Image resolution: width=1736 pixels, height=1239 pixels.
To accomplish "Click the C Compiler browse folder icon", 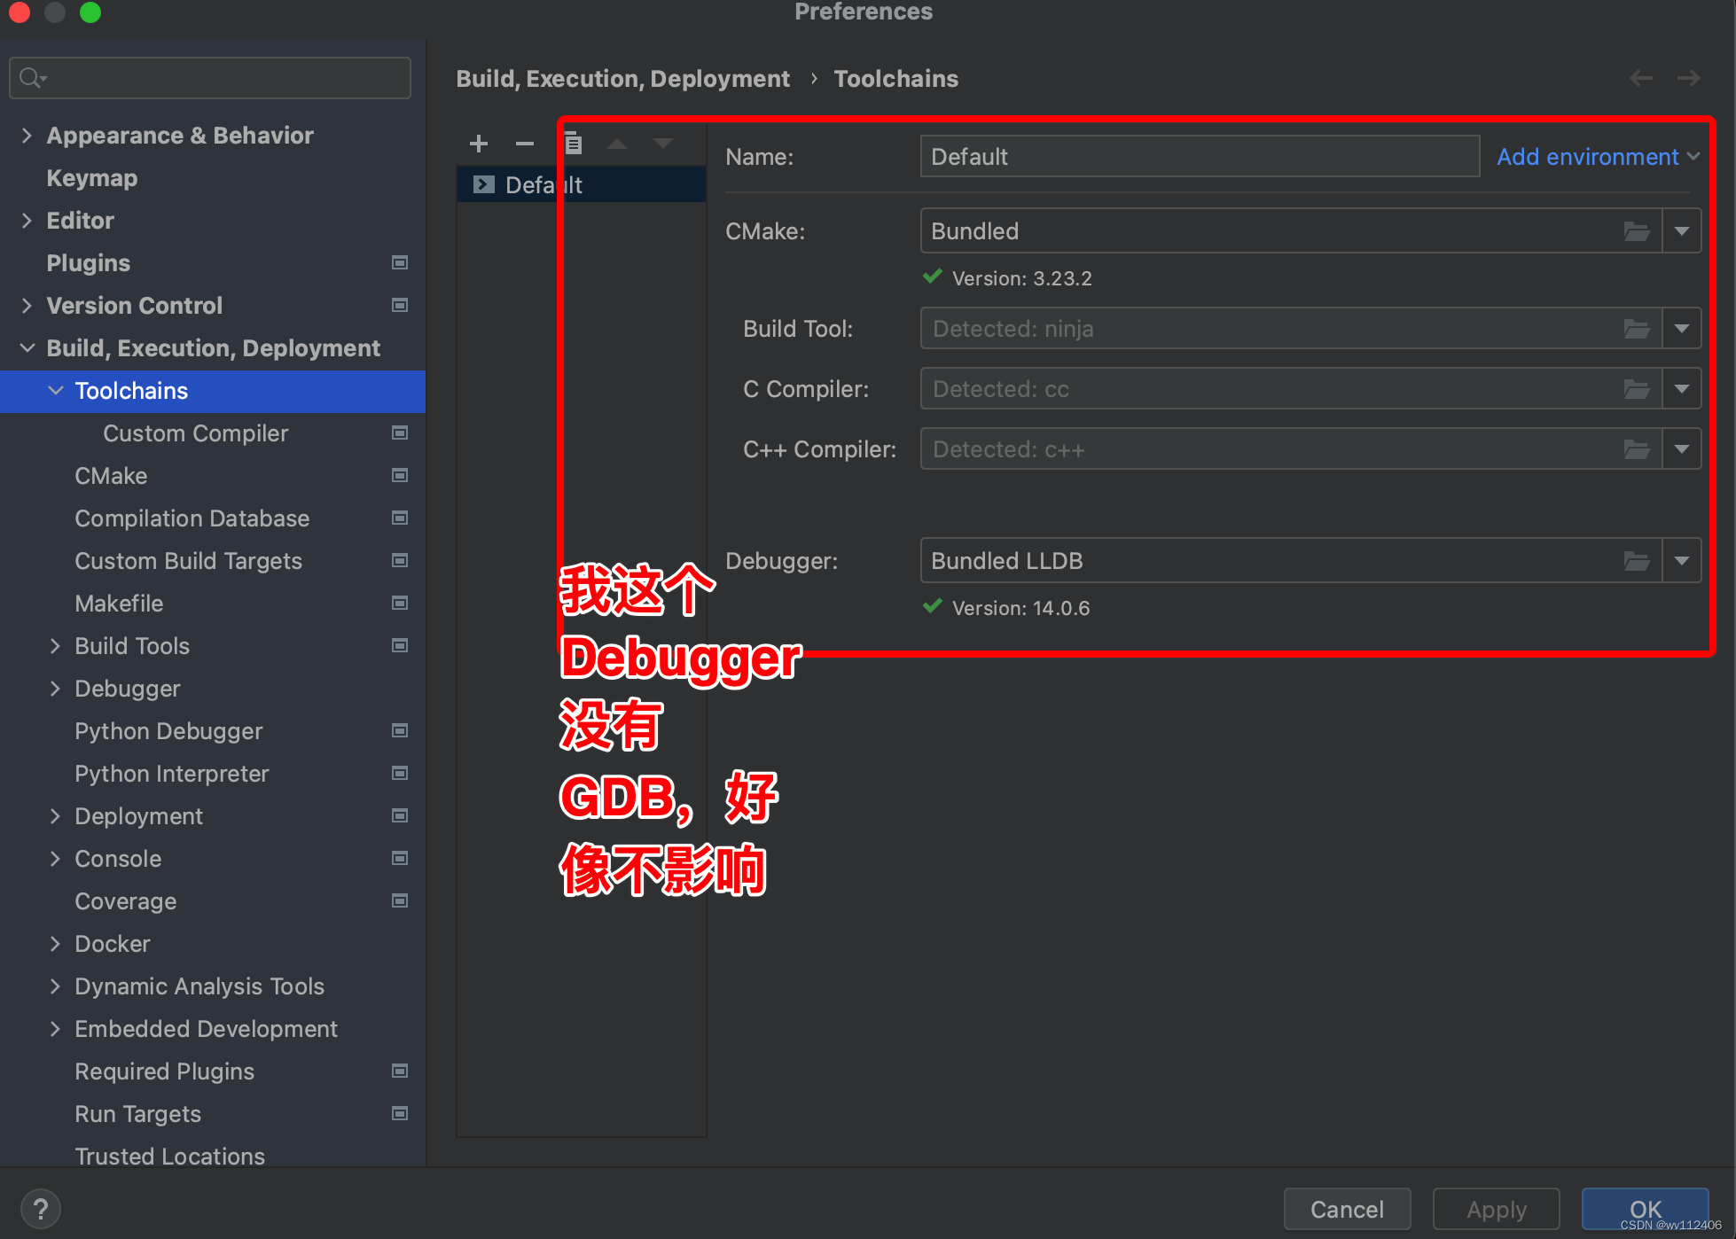I will [x=1636, y=389].
